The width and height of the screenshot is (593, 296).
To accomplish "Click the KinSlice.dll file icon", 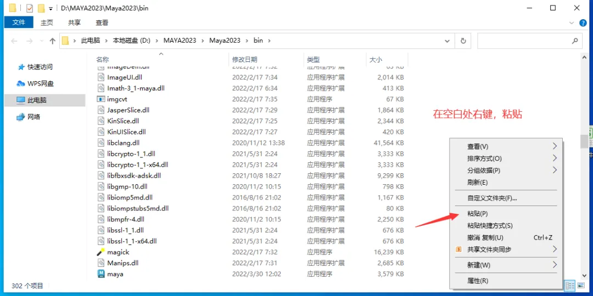I will [100, 121].
